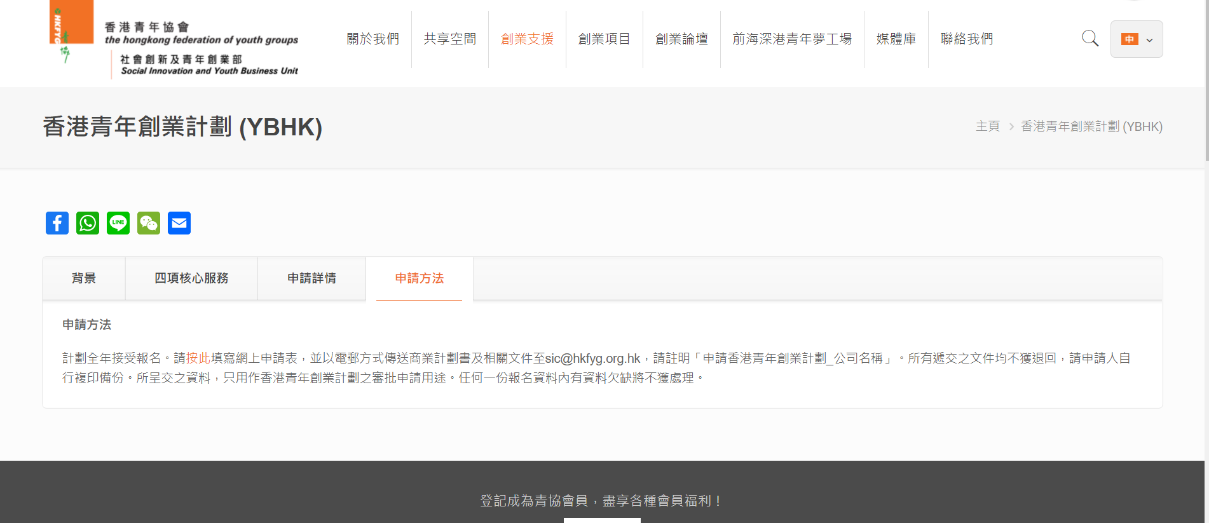Open 創業項目 menu

[x=604, y=39]
